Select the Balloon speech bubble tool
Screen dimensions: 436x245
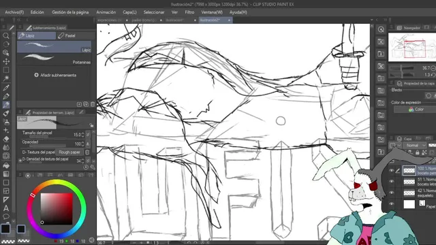[x=6, y=216]
